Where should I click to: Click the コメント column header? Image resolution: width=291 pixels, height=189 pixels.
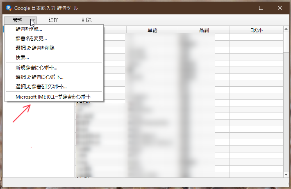[257, 30]
